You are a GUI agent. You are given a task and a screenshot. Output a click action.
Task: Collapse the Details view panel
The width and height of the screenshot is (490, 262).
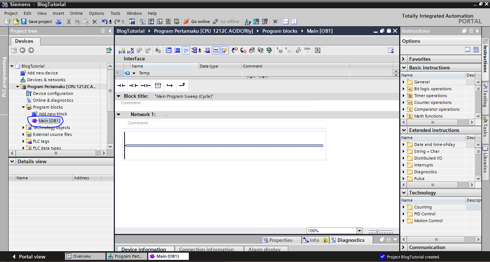12,161
